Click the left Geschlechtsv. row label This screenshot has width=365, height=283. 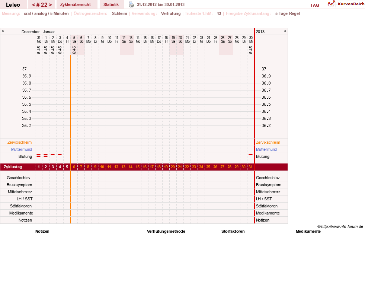pos(19,178)
